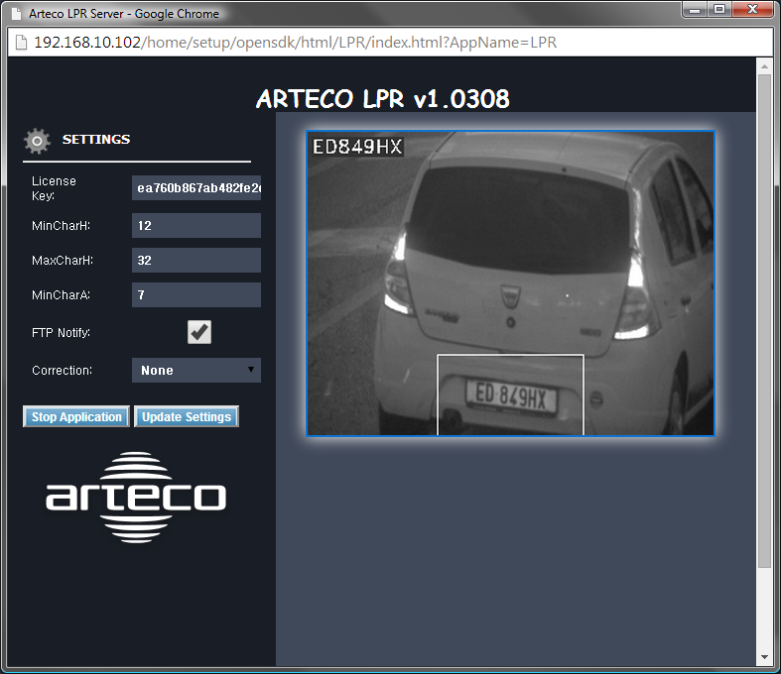
Task: Click the MaxCharH label
Action: pos(63,260)
